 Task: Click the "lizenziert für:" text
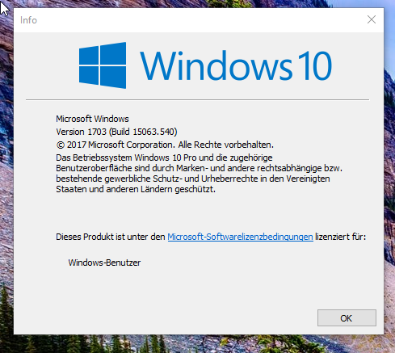pos(341,237)
